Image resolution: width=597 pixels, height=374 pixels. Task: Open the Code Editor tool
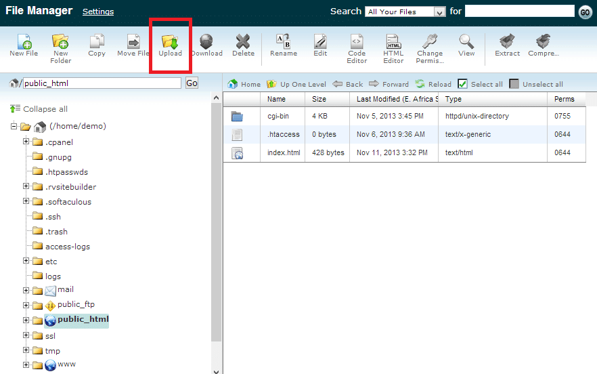pos(357,47)
